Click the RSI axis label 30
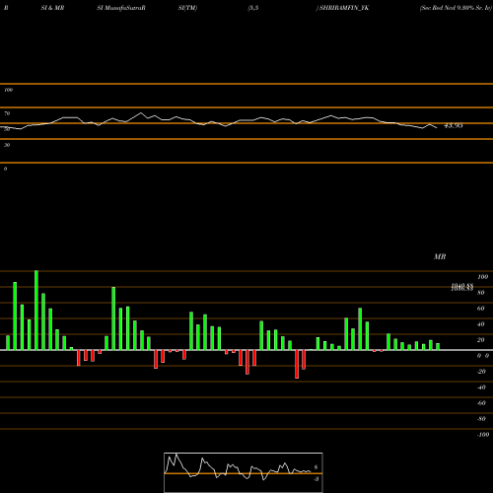 [x=7, y=145]
